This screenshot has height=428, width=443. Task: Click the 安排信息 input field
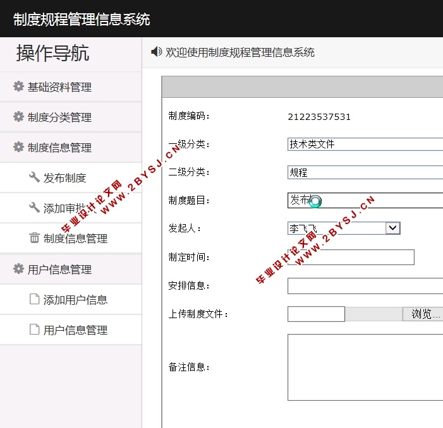tap(365, 285)
